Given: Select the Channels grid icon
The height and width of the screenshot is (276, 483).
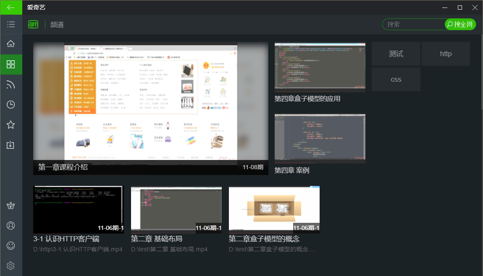Looking at the screenshot, I should (x=11, y=64).
